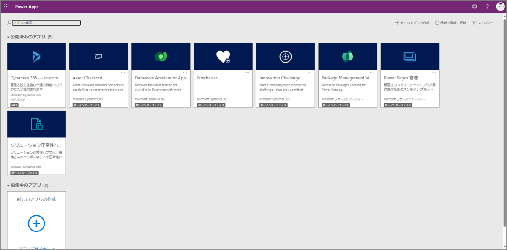This screenshot has height=250, width=507.
Task: Click the Innovation Challenge icon
Action: click(x=286, y=56)
